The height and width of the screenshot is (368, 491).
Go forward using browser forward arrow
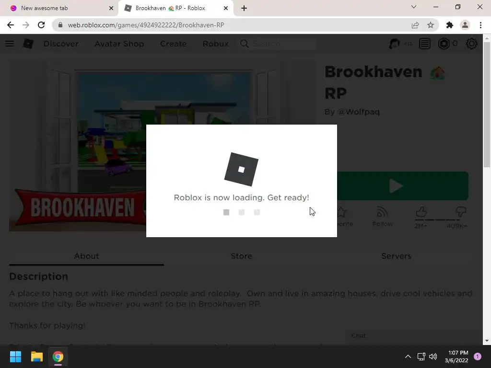pos(26,25)
